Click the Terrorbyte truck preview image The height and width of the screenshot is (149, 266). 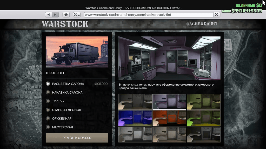click(77, 52)
